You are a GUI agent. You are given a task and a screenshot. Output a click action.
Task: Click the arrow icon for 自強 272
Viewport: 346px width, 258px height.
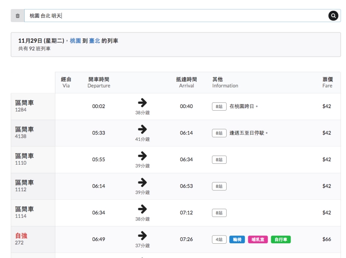tap(142, 236)
